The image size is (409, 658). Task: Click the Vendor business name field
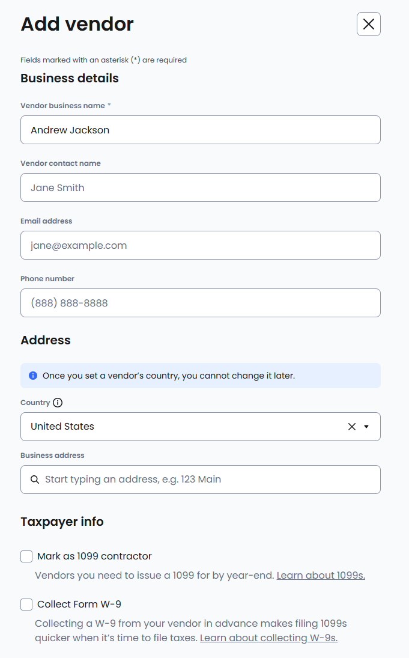click(x=200, y=130)
